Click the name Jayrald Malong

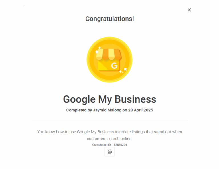pyautogui.click(x=107, y=110)
